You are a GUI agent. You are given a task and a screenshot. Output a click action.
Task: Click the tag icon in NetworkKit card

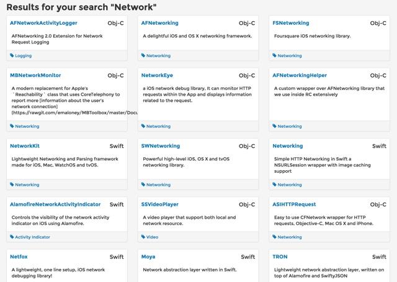click(12, 184)
